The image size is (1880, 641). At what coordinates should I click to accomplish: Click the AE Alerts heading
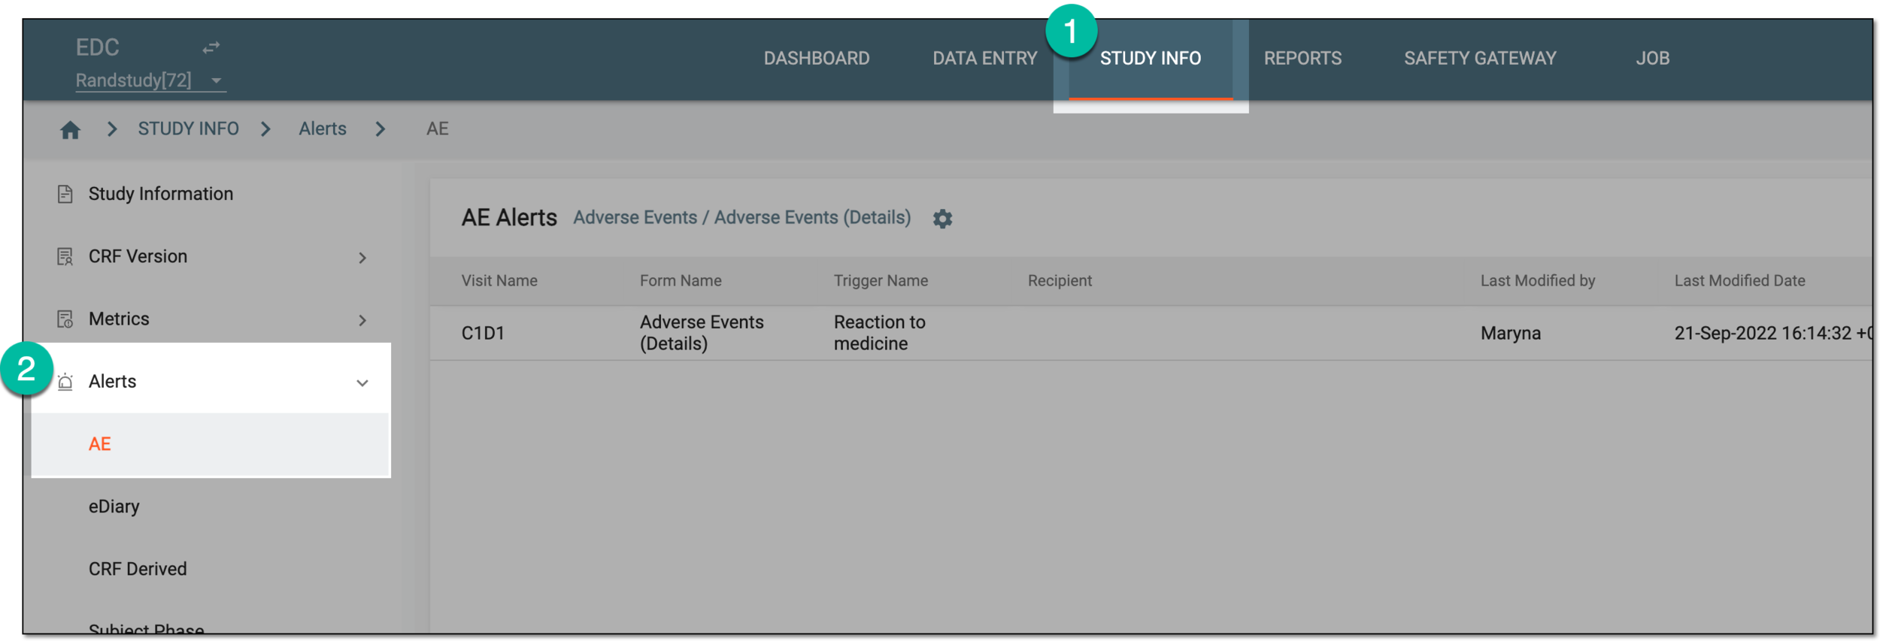point(509,218)
